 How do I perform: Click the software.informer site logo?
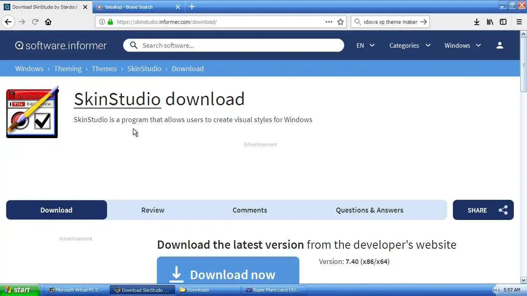pos(61,45)
